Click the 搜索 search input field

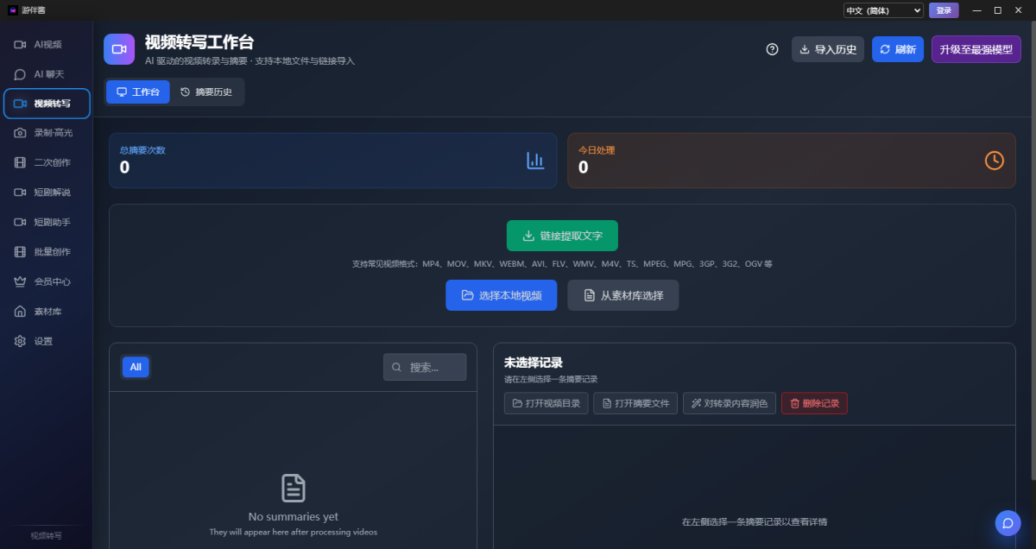(x=425, y=367)
